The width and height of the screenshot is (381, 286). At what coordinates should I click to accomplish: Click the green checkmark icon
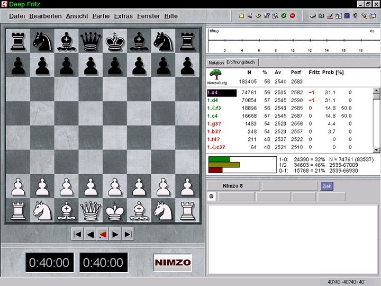(x=284, y=16)
